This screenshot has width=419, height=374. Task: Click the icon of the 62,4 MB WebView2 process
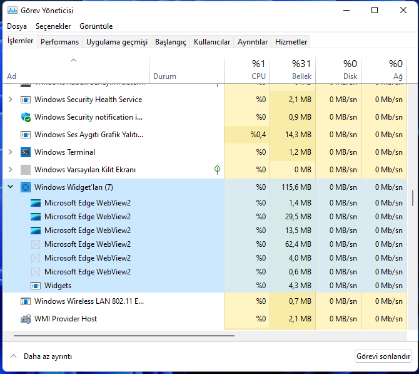point(36,244)
